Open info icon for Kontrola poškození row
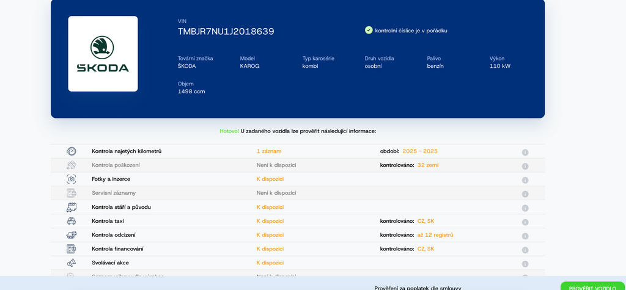The width and height of the screenshot is (626, 290). (x=525, y=166)
